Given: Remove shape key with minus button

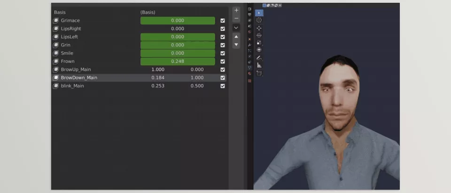Looking at the screenshot, I should 236,18.
